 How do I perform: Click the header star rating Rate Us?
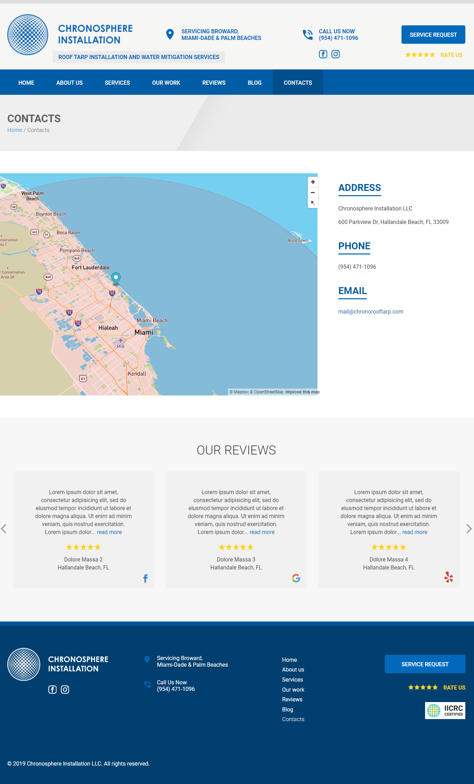pyautogui.click(x=434, y=55)
